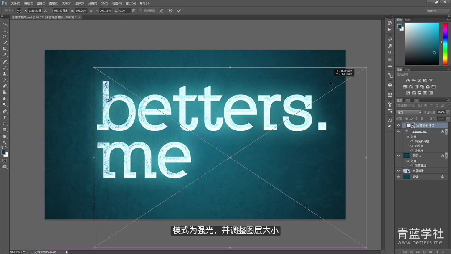Select the Zoom tool in the toolbar
Screen dimensions: 451x254
(5, 143)
